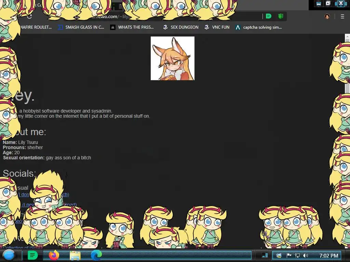This screenshot has width=350, height=262.
Task: Open the browser hamburger menu
Action: pos(342,16)
